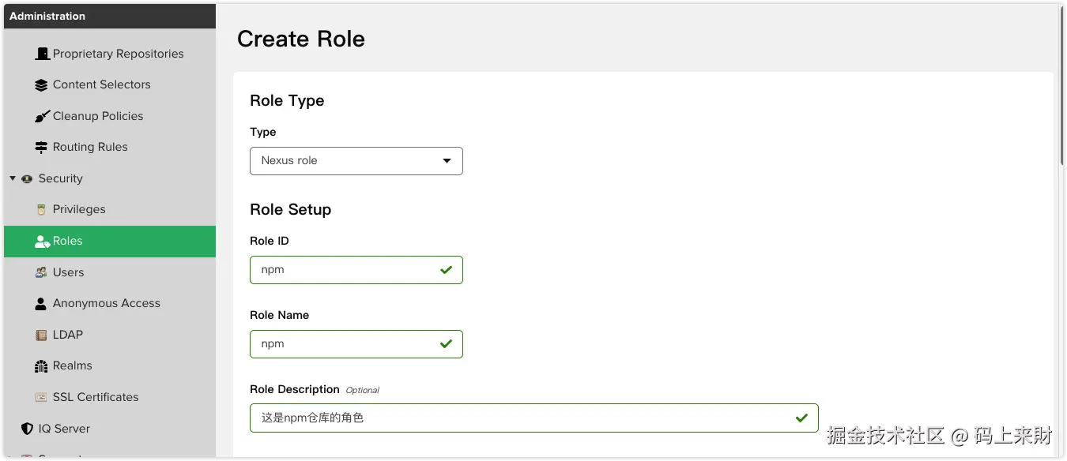Open the Realms settings page
This screenshot has height=461, width=1067.
pos(73,365)
